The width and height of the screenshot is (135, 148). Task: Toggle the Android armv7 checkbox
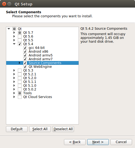25,59
